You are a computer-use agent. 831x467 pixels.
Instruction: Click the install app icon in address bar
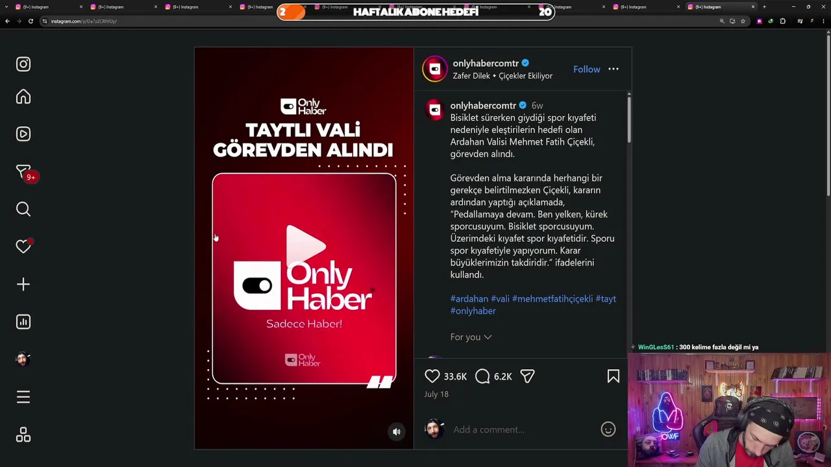pos(732,21)
